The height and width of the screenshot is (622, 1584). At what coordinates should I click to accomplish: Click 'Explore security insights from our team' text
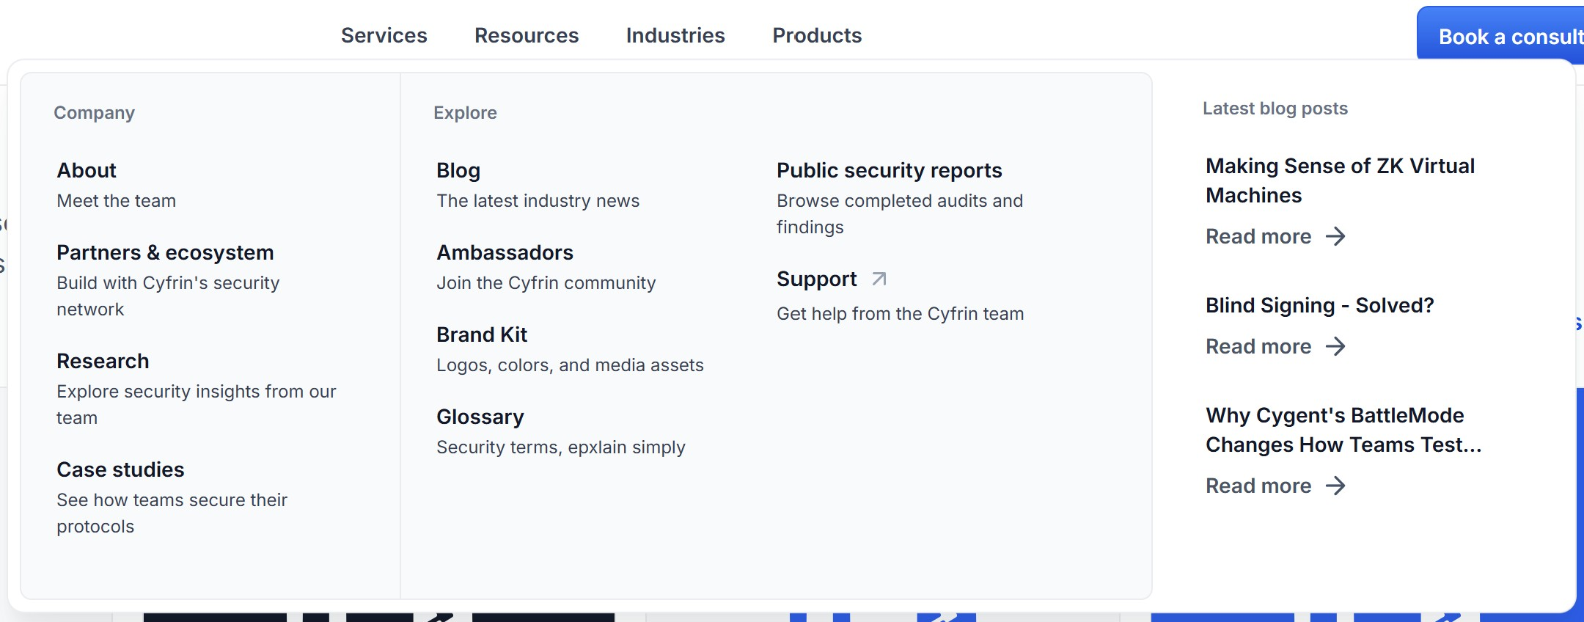(x=196, y=405)
